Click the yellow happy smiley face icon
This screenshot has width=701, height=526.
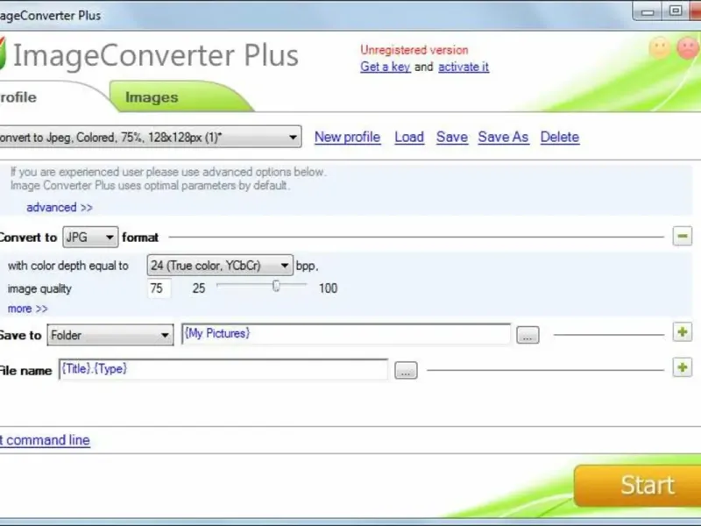pos(660,48)
